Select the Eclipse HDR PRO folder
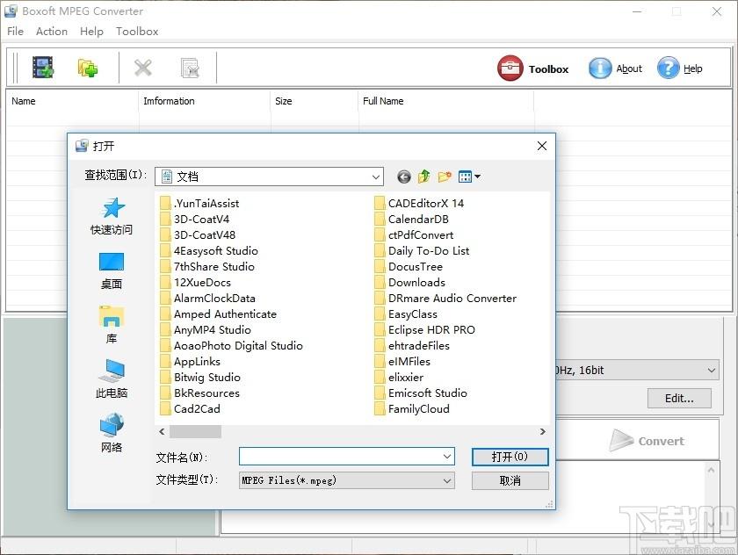Screen dimensions: 738x555 424,329
